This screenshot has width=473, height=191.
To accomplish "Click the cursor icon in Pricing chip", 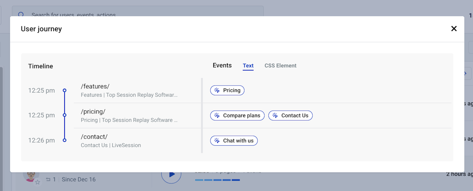I will [x=217, y=90].
